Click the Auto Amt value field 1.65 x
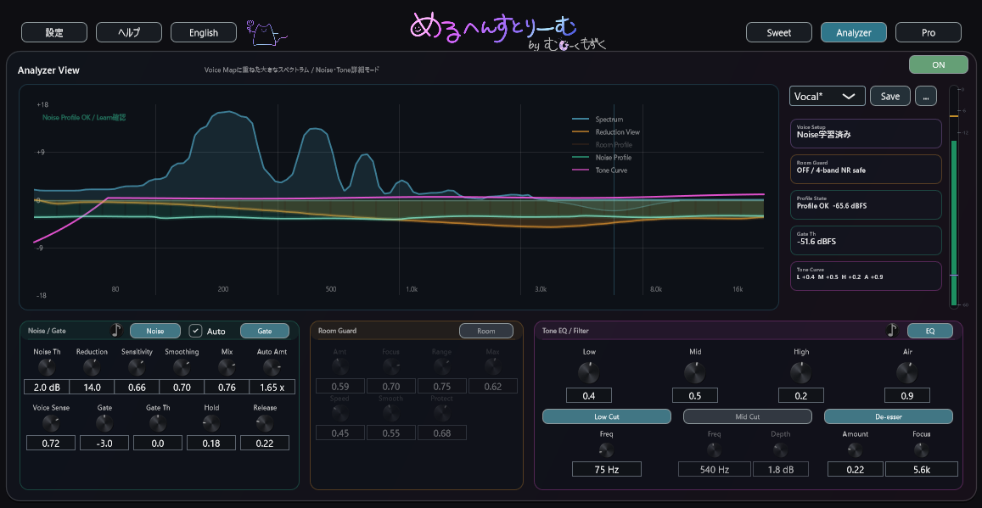 pos(272,388)
